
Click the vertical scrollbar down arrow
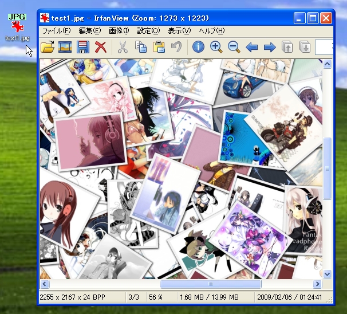point(328,274)
